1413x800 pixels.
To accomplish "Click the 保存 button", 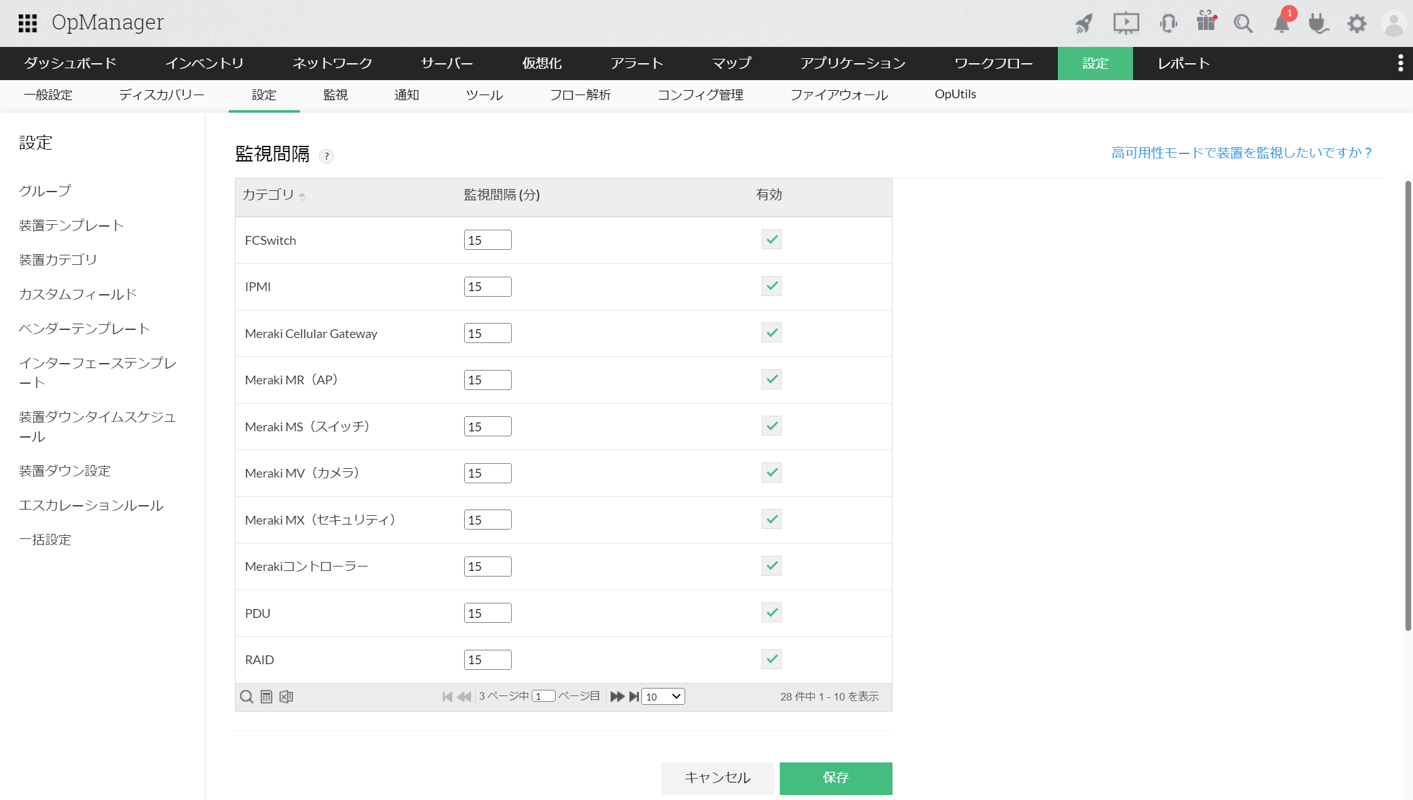I will 836,778.
